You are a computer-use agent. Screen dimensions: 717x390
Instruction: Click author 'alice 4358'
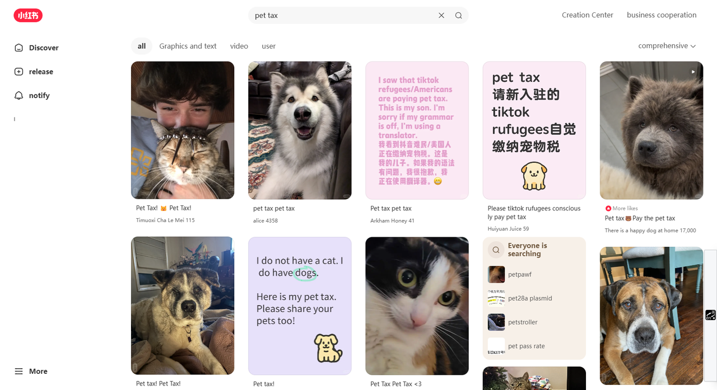[x=266, y=220]
